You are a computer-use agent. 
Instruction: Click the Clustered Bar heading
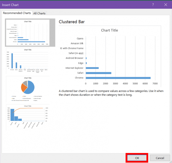pos(72,22)
